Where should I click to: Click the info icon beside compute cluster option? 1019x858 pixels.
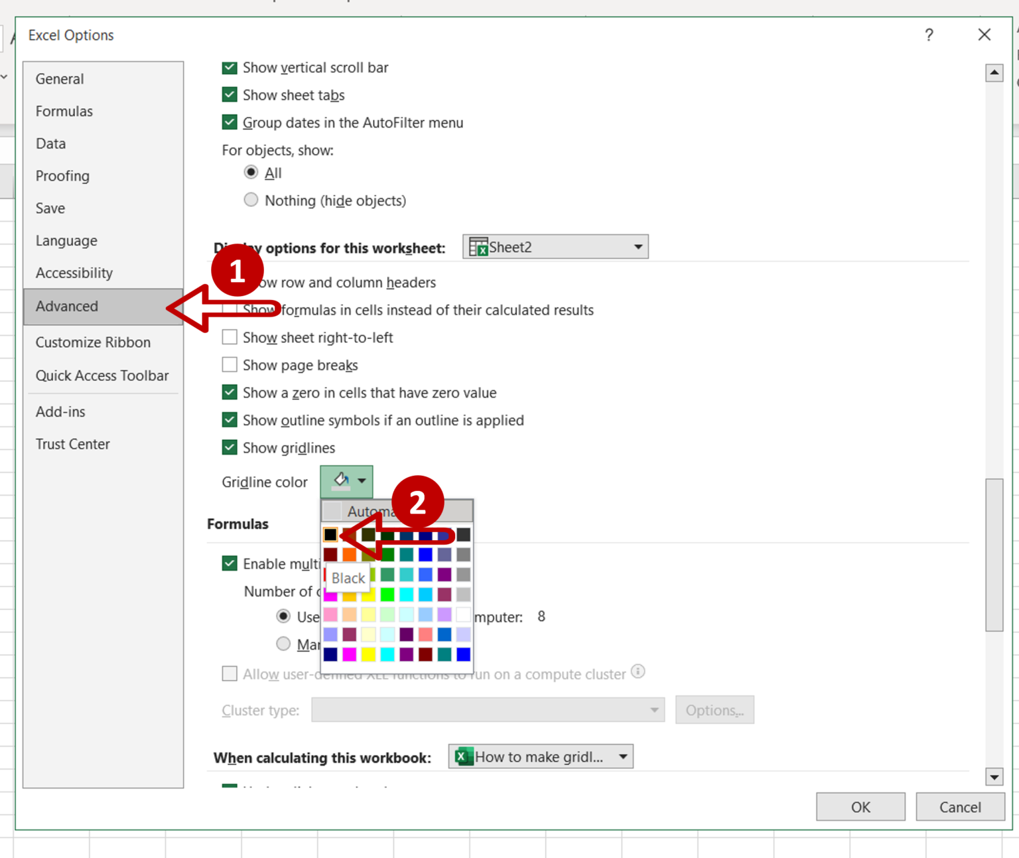point(638,672)
